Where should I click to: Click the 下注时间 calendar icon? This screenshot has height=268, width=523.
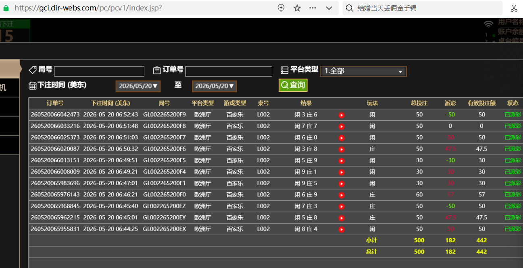[33, 85]
